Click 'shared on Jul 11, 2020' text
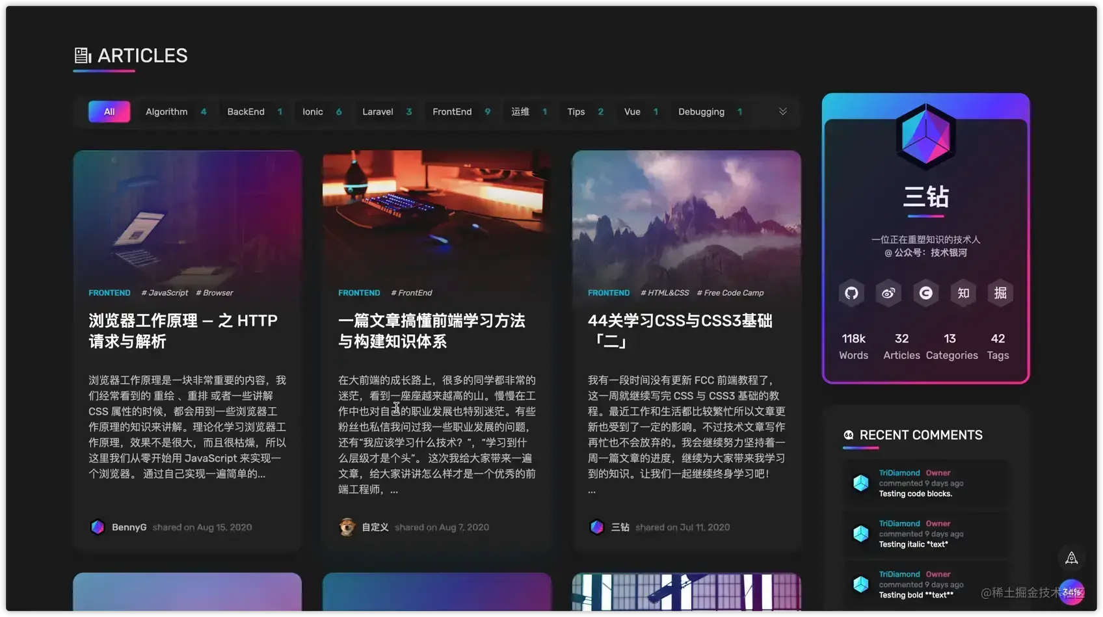Image resolution: width=1103 pixels, height=617 pixels. (682, 527)
